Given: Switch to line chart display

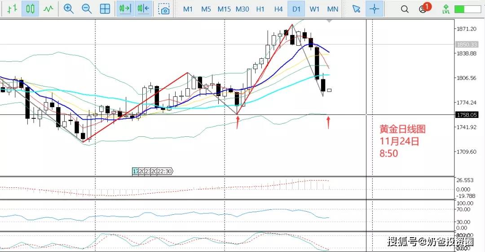Looking at the screenshot, I should (x=48, y=9).
